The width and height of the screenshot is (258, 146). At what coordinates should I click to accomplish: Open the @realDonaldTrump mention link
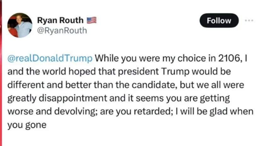pos(50,58)
